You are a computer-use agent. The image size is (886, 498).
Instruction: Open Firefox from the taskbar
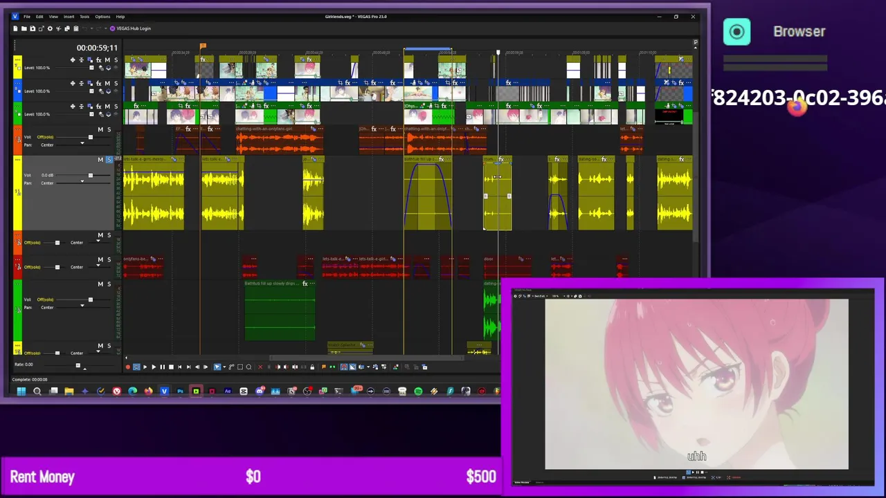coord(148,391)
